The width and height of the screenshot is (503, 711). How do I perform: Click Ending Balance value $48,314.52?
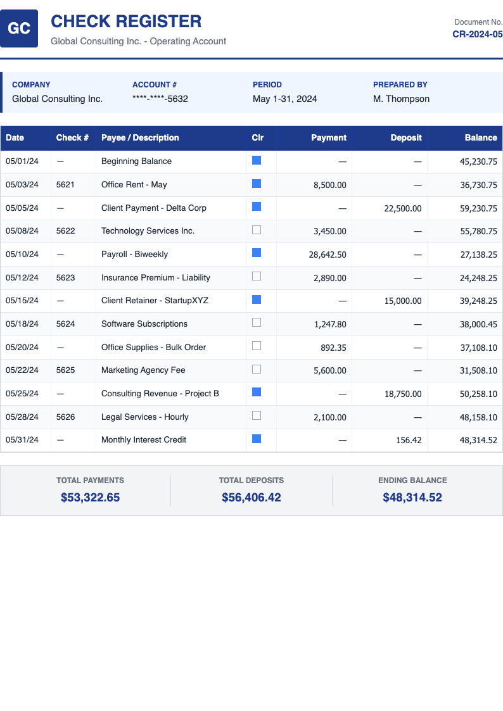[x=412, y=498]
